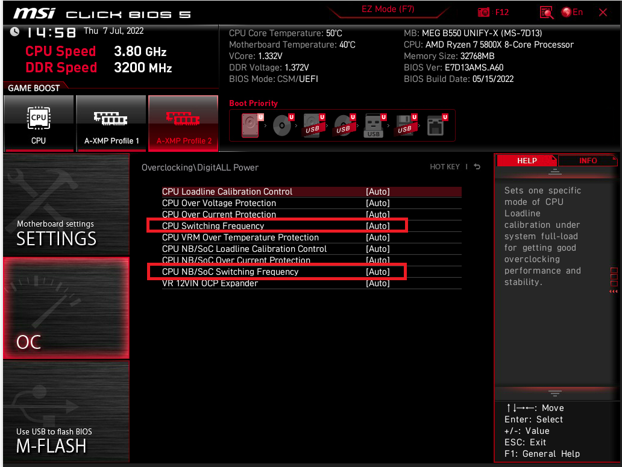Enable A-XMP Profile 1

pos(111,124)
